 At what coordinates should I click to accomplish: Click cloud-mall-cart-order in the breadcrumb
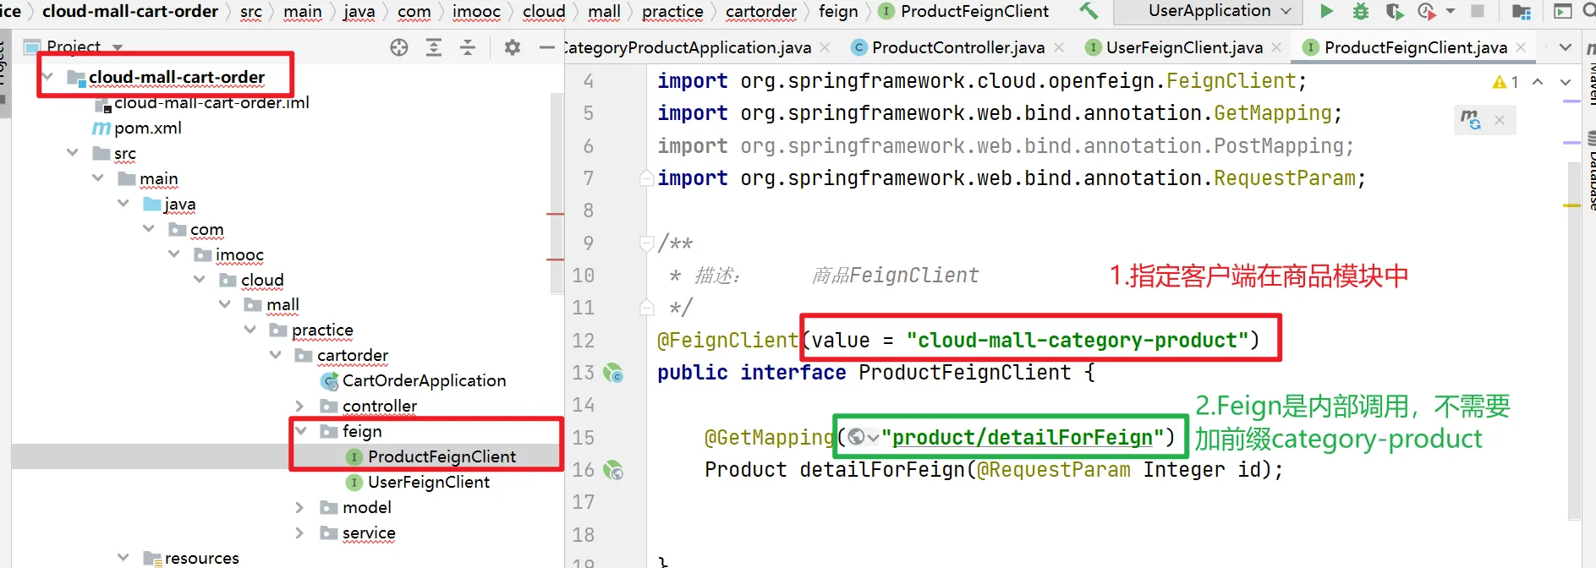click(130, 12)
